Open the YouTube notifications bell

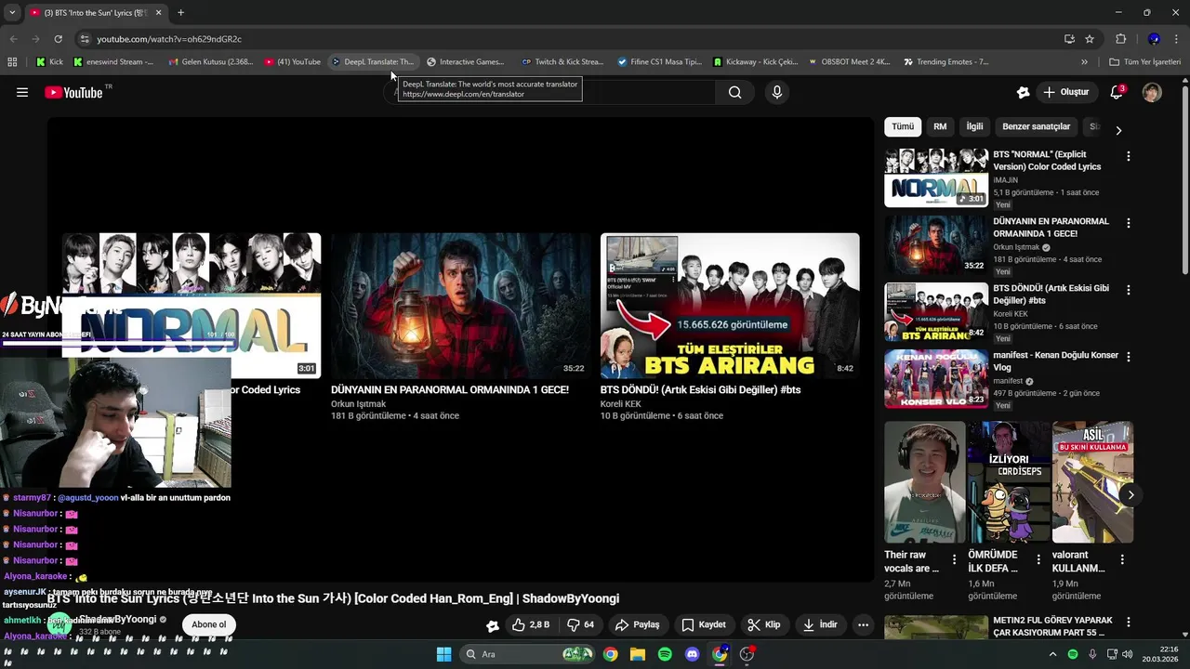pyautogui.click(x=1117, y=92)
